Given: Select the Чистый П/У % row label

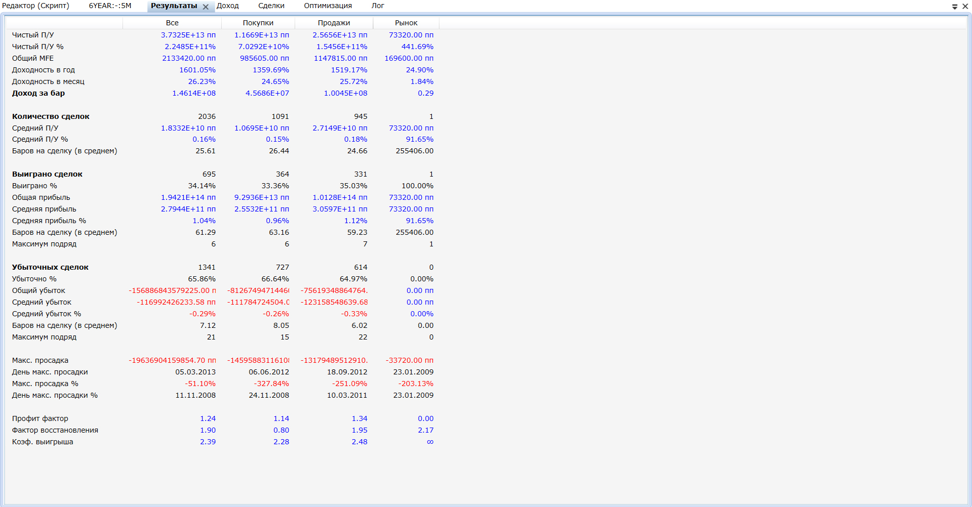Looking at the screenshot, I should point(38,47).
